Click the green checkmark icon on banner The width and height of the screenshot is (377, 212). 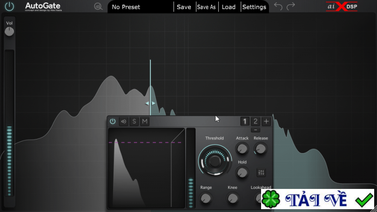tap(364, 200)
